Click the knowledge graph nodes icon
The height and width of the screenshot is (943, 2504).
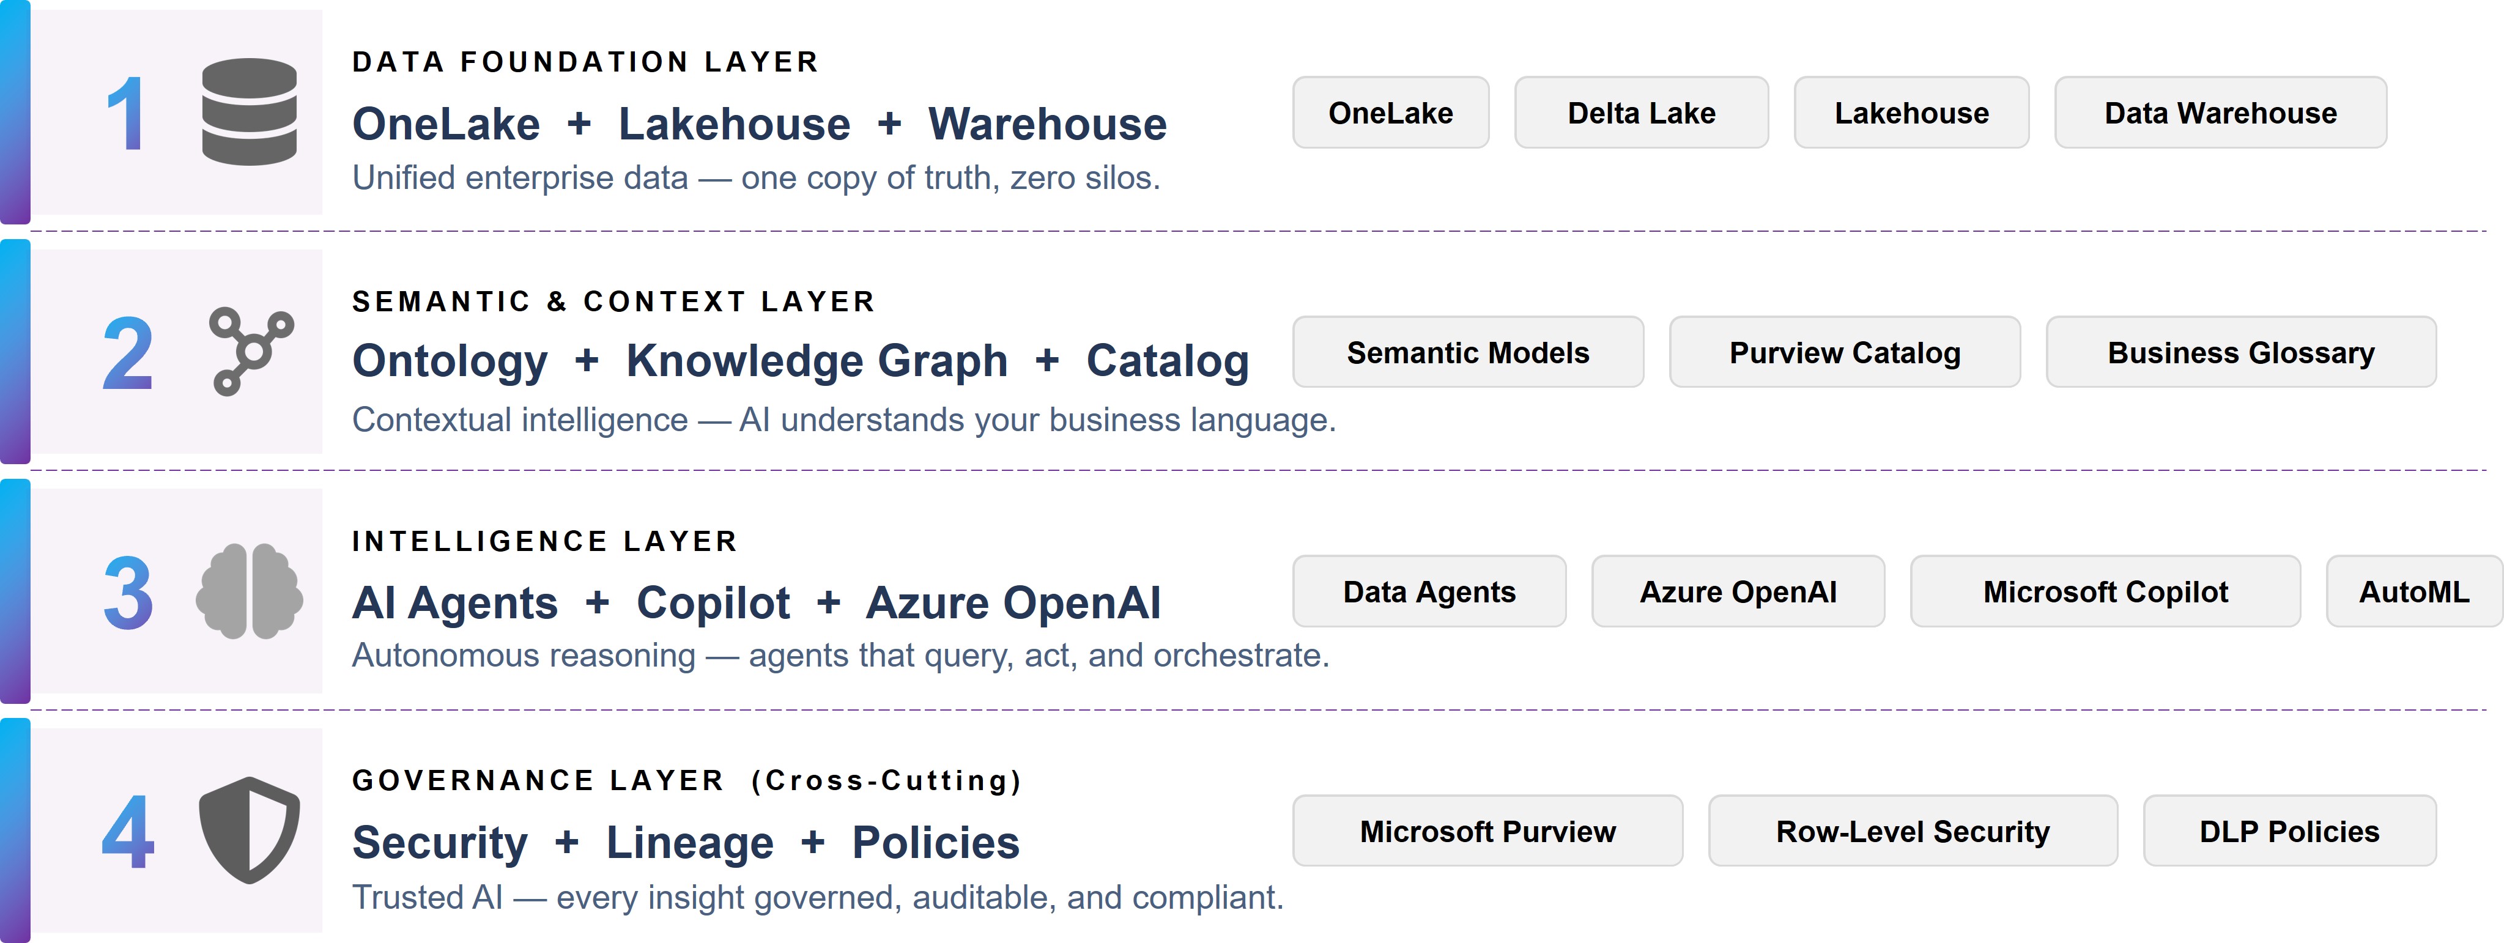251,351
